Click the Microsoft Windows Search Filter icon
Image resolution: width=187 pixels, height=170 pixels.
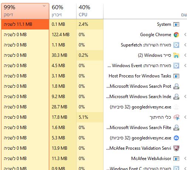coord(176,128)
